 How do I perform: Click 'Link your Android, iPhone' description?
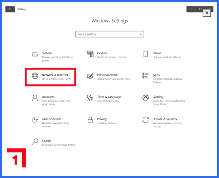[x=167, y=57]
